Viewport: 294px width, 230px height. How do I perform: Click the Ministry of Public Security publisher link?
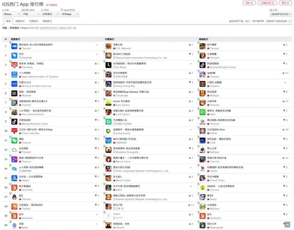[36, 86]
